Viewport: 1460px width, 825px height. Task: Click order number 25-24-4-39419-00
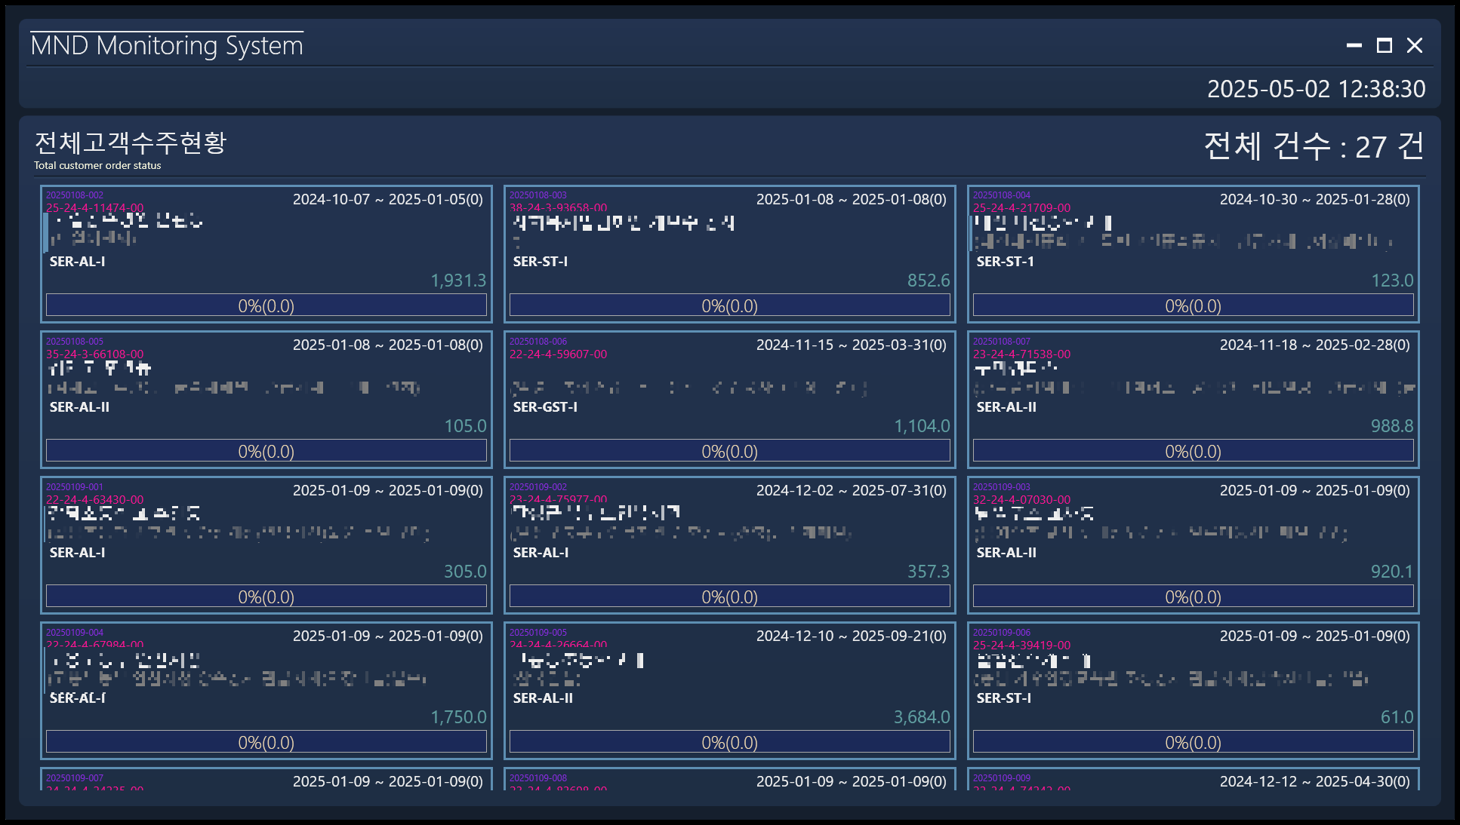tap(1021, 646)
